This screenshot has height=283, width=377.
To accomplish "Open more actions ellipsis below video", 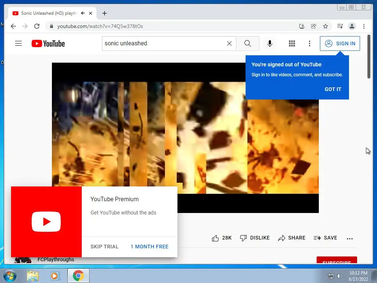I will [x=350, y=238].
